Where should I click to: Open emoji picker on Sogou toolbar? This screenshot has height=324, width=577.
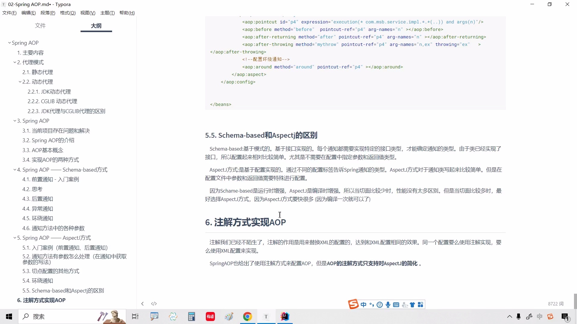click(x=380, y=304)
